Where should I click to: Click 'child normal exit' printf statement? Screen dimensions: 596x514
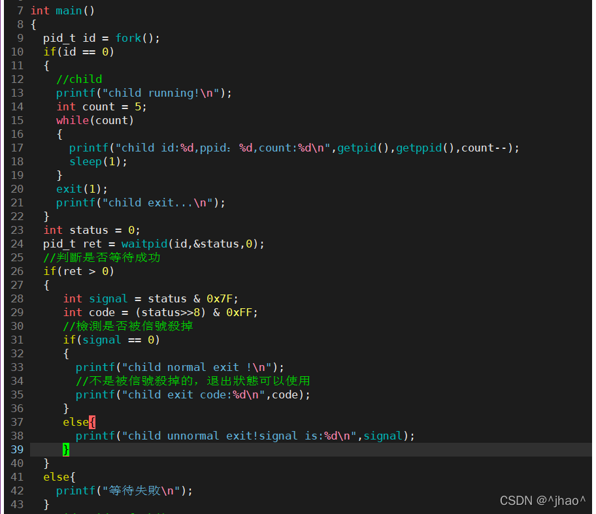(180, 367)
